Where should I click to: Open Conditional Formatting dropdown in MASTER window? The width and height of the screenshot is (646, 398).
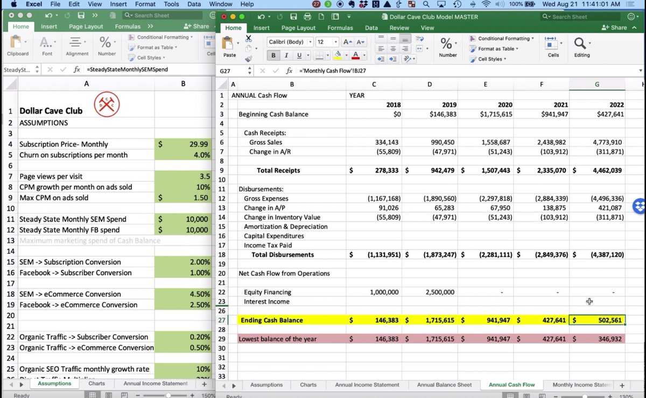[x=501, y=38]
